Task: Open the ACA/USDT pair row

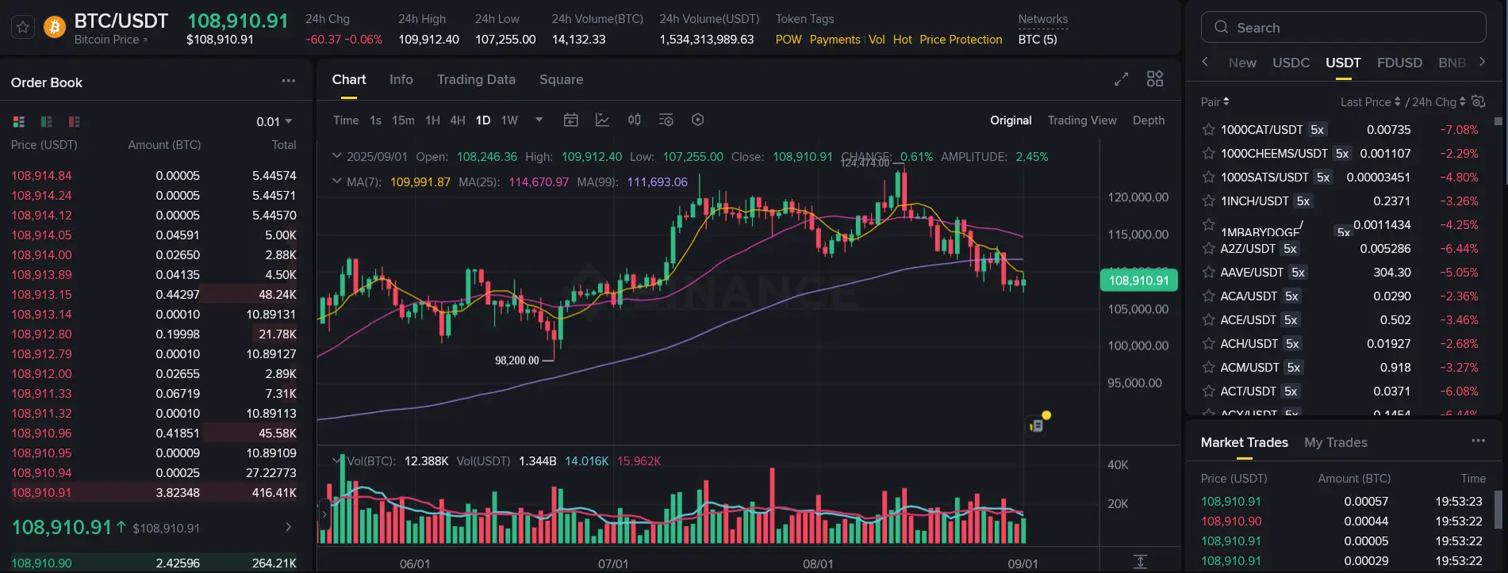Action: (x=1341, y=296)
